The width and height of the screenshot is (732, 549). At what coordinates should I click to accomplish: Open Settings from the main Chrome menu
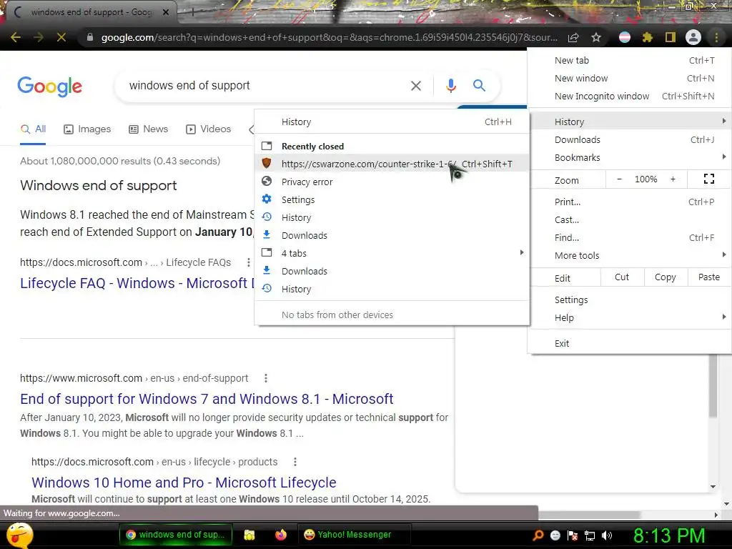click(x=629, y=300)
